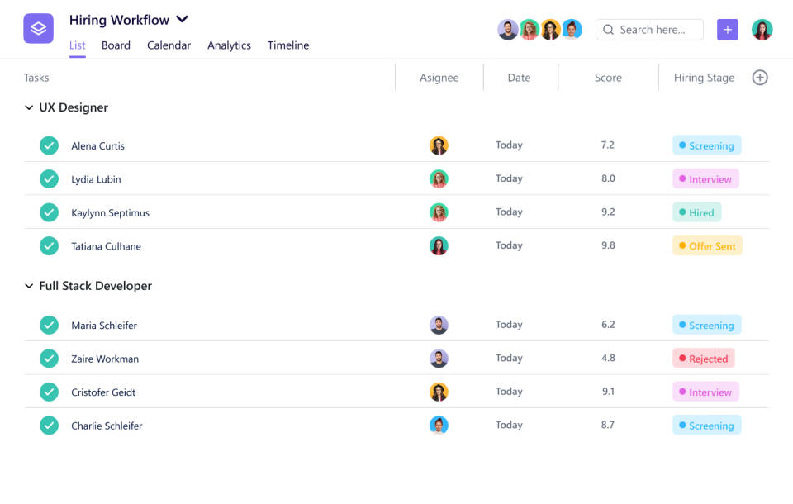Click the Rejected stage for Zaire Workman

point(703,359)
